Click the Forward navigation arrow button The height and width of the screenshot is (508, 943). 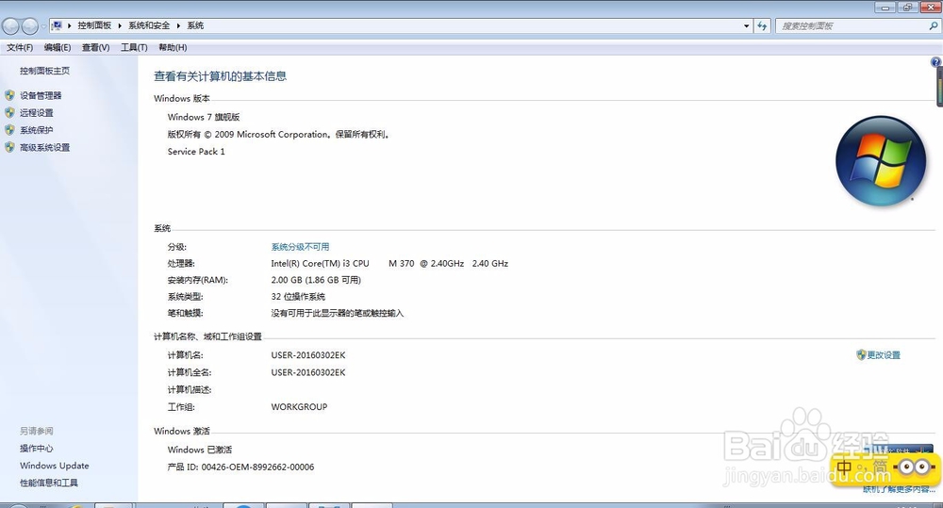[29, 25]
